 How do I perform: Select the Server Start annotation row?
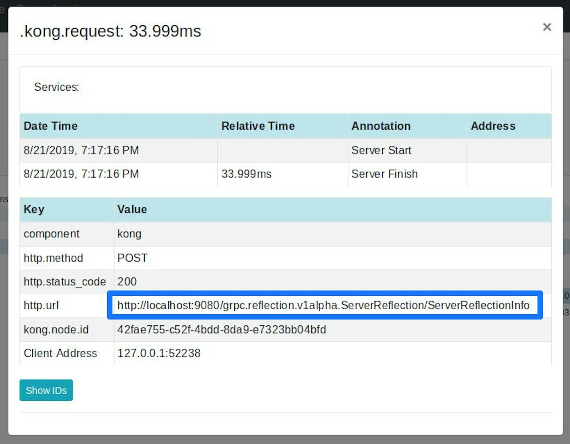[x=381, y=150]
